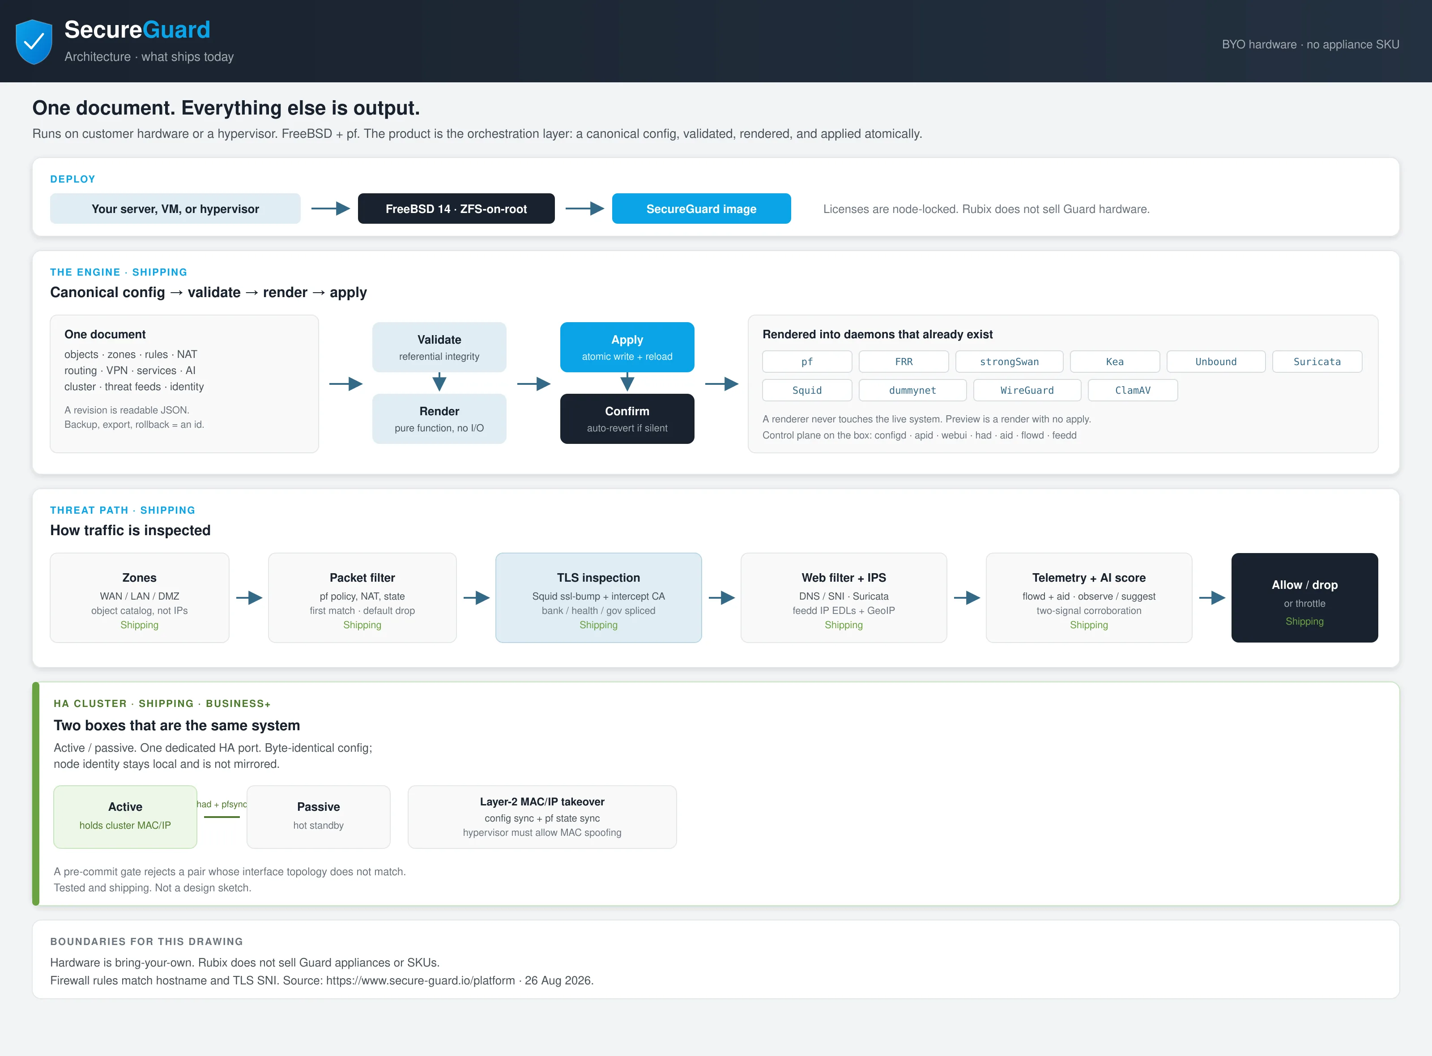Image resolution: width=1432 pixels, height=1056 pixels.
Task: Click 'Control plane on the box' line
Action: (x=919, y=434)
